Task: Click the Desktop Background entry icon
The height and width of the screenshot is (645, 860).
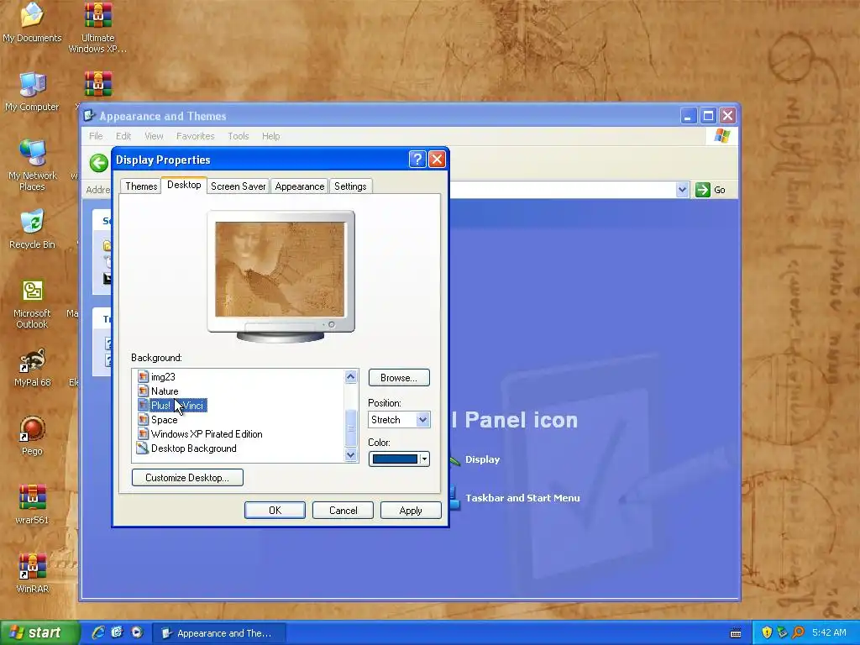Action: click(x=143, y=448)
